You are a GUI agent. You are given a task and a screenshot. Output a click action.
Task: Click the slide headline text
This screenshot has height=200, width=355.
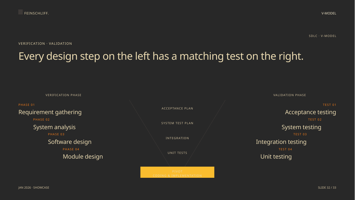pos(161,56)
